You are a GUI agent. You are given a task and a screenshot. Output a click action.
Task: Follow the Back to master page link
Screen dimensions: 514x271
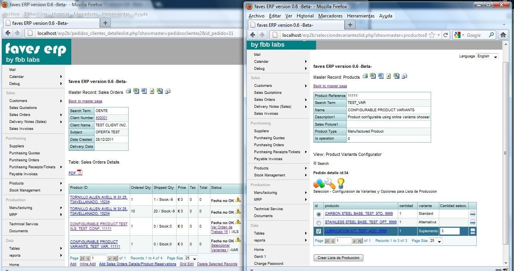pos(330,86)
